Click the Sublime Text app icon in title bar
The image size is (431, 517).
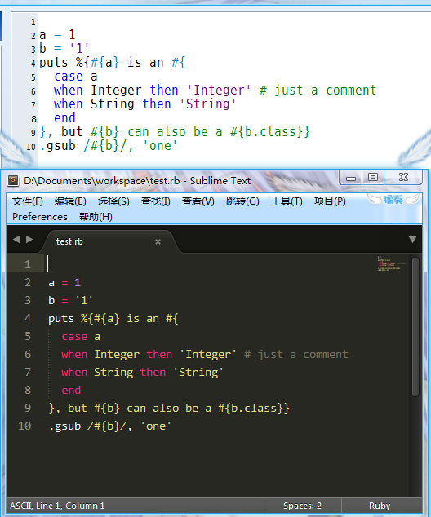point(13,180)
